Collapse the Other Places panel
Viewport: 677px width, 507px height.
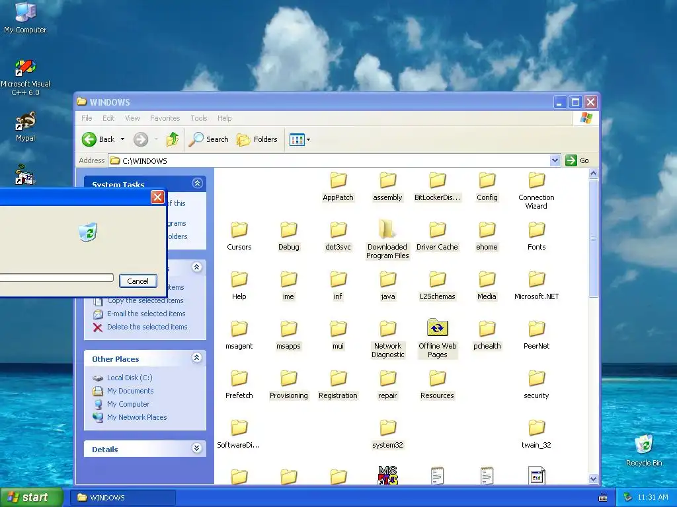tap(197, 358)
